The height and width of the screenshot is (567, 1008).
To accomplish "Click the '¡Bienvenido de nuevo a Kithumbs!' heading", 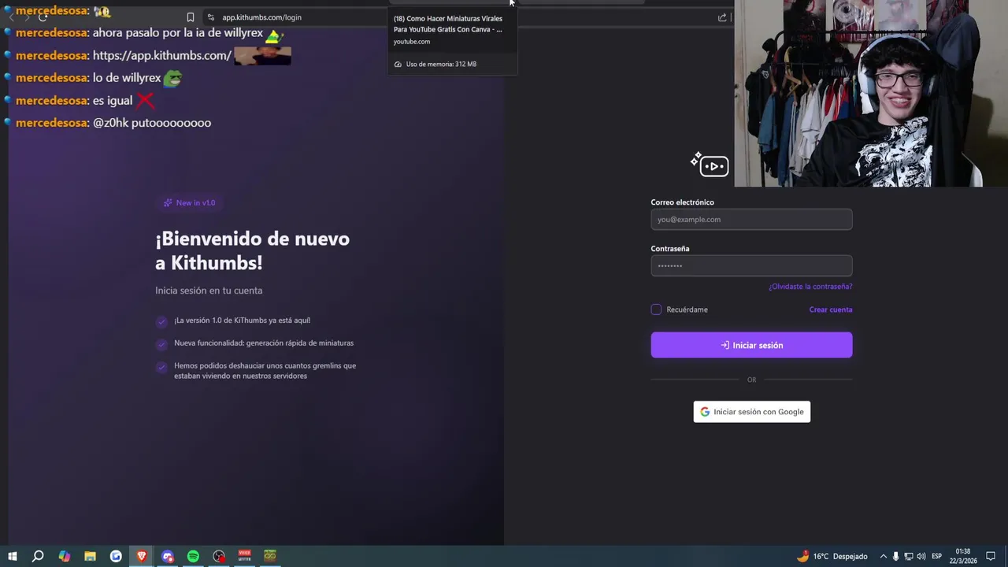I will point(252,250).
